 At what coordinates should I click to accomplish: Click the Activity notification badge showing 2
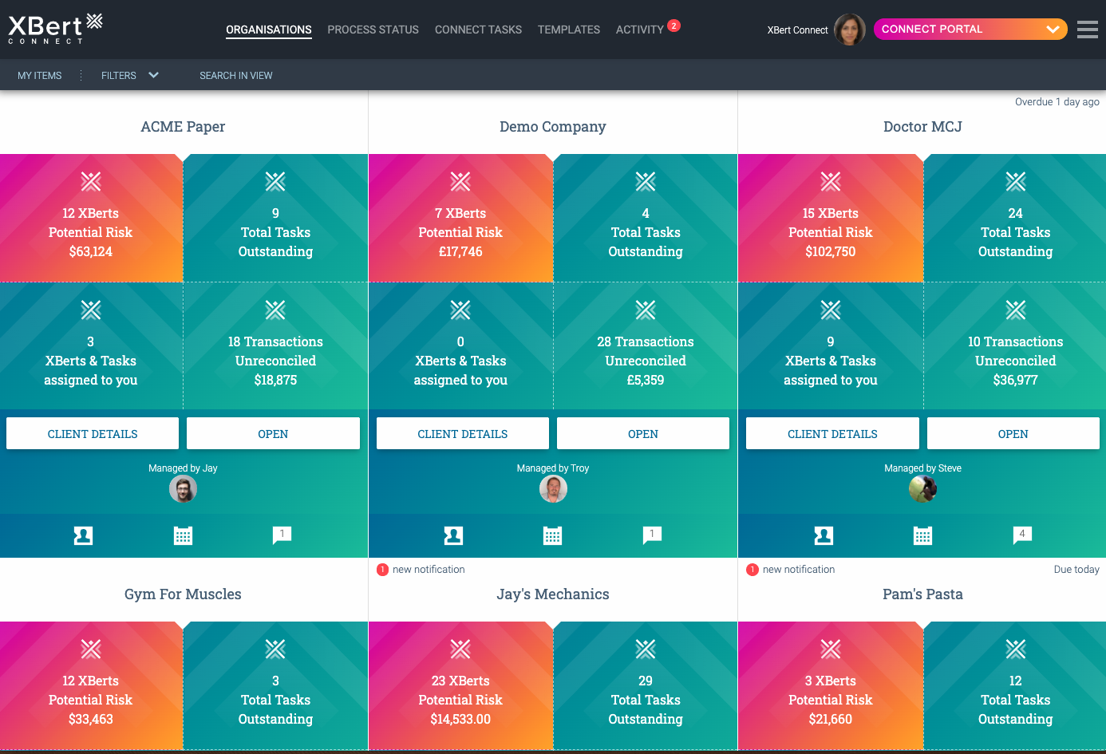click(673, 26)
